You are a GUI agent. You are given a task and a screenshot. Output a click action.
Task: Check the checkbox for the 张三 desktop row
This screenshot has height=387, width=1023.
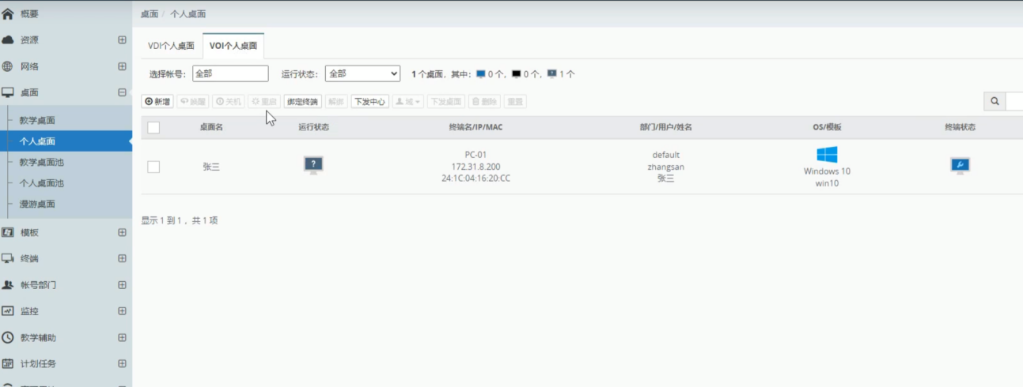tap(153, 167)
